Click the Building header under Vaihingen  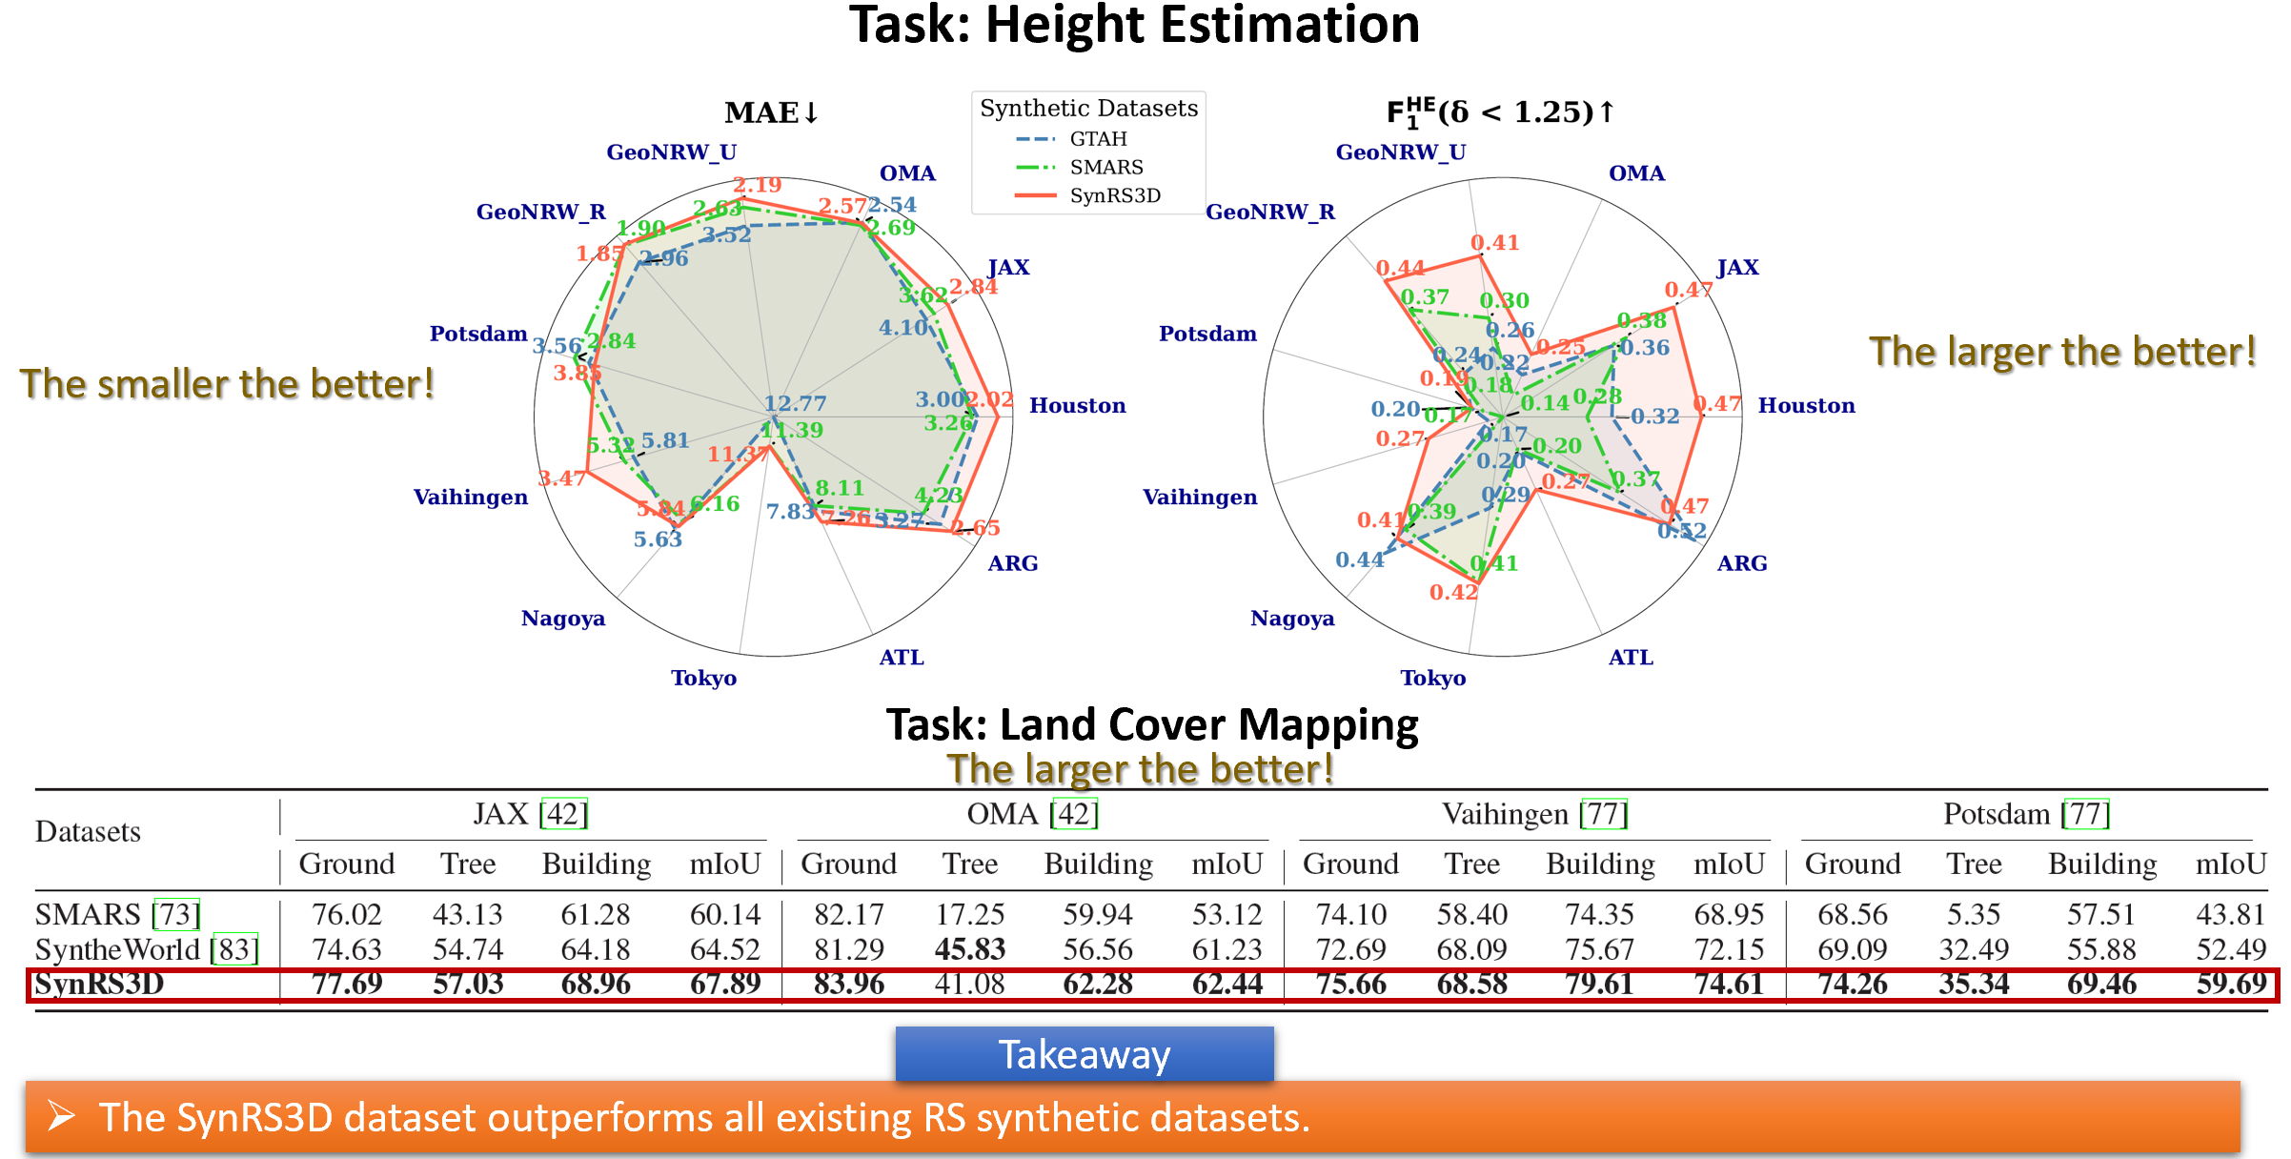1600,864
